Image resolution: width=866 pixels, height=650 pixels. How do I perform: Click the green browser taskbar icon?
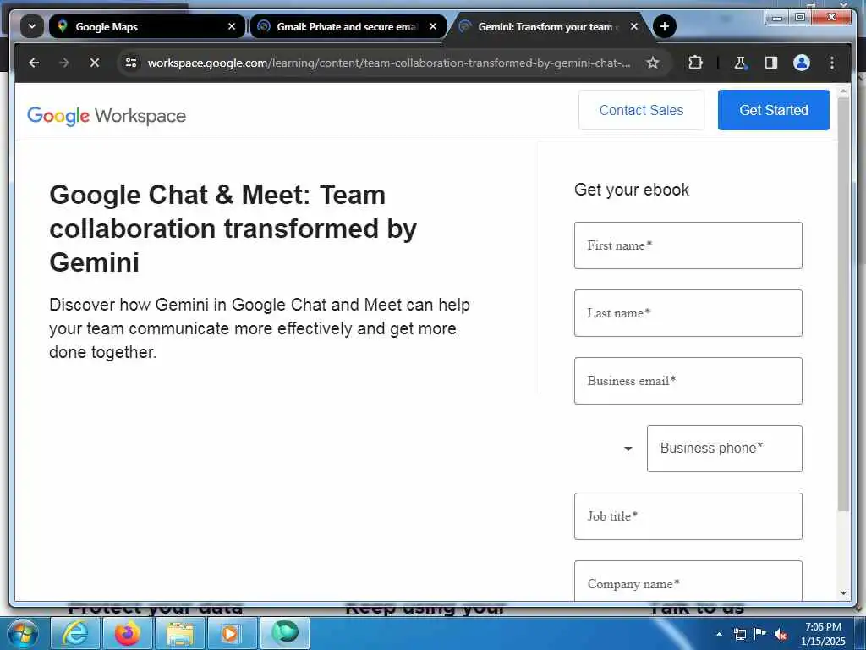pos(284,633)
